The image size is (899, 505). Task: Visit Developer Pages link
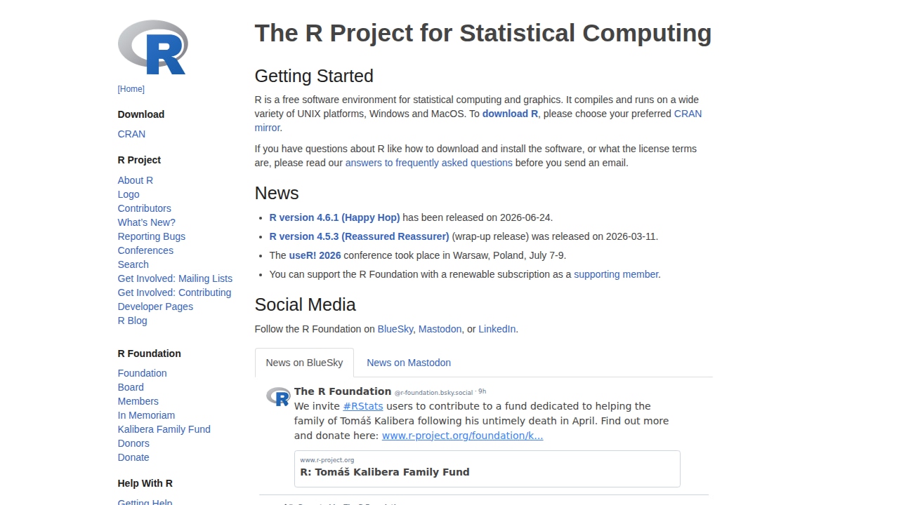[x=155, y=307]
